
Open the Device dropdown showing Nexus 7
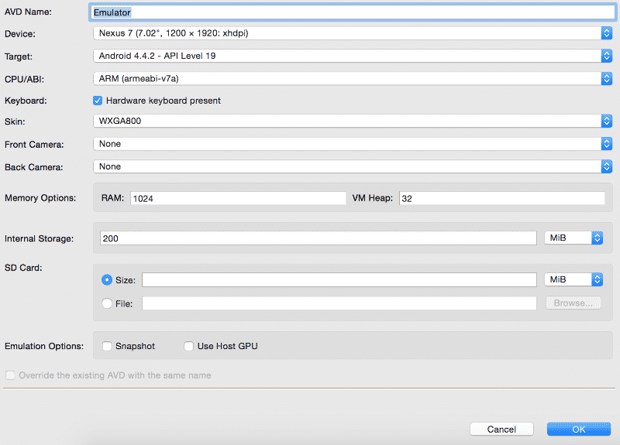point(353,33)
